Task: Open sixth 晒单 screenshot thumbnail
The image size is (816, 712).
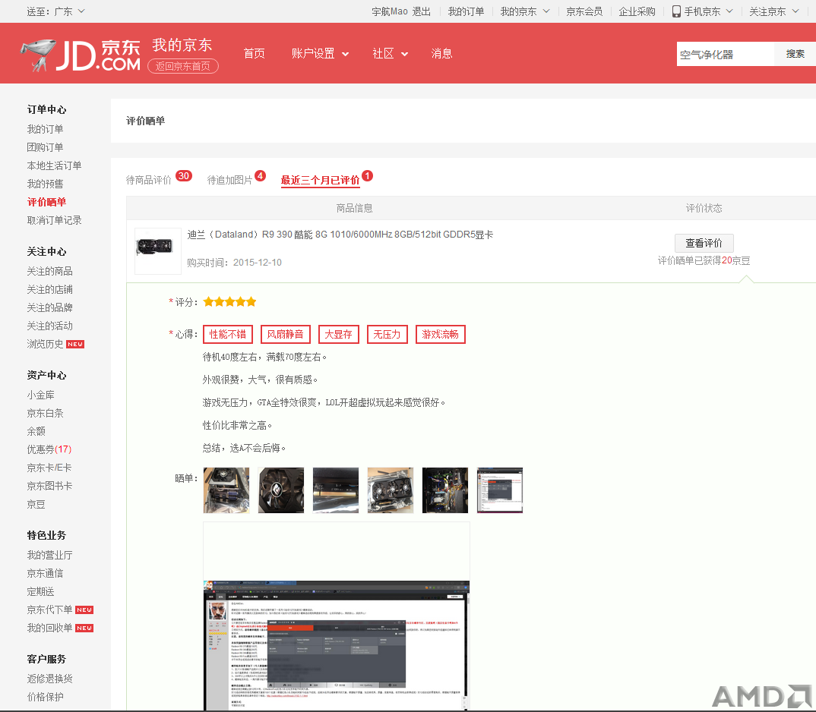Action: pyautogui.click(x=500, y=490)
